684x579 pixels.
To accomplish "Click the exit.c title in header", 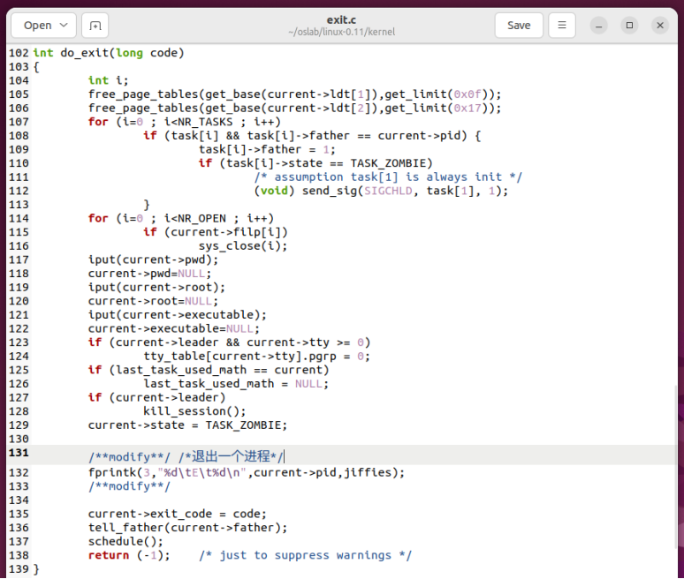I will (x=341, y=20).
